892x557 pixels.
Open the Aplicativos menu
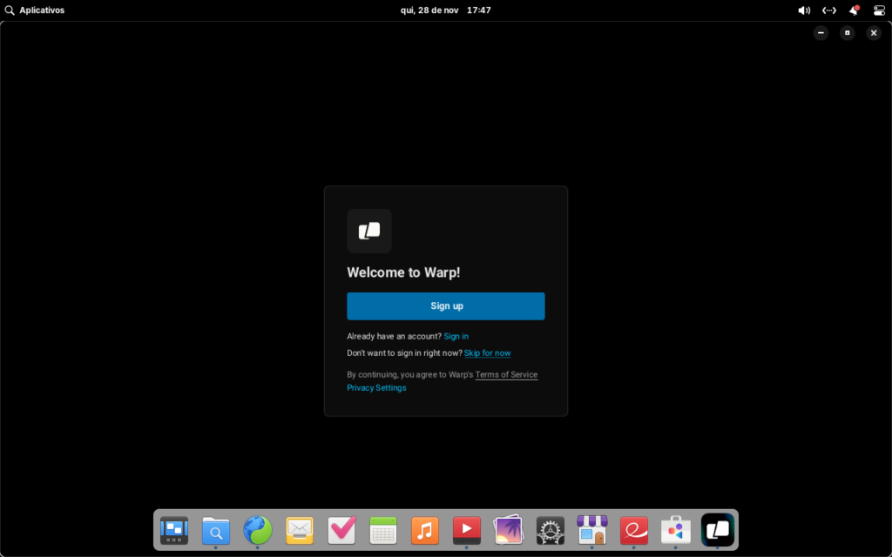35,10
